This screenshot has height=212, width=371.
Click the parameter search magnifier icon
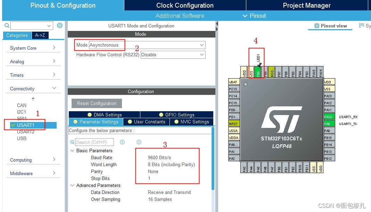click(x=72, y=142)
